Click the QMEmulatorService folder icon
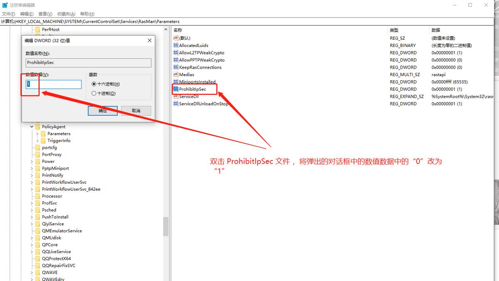The height and width of the screenshot is (281, 499). point(37,231)
